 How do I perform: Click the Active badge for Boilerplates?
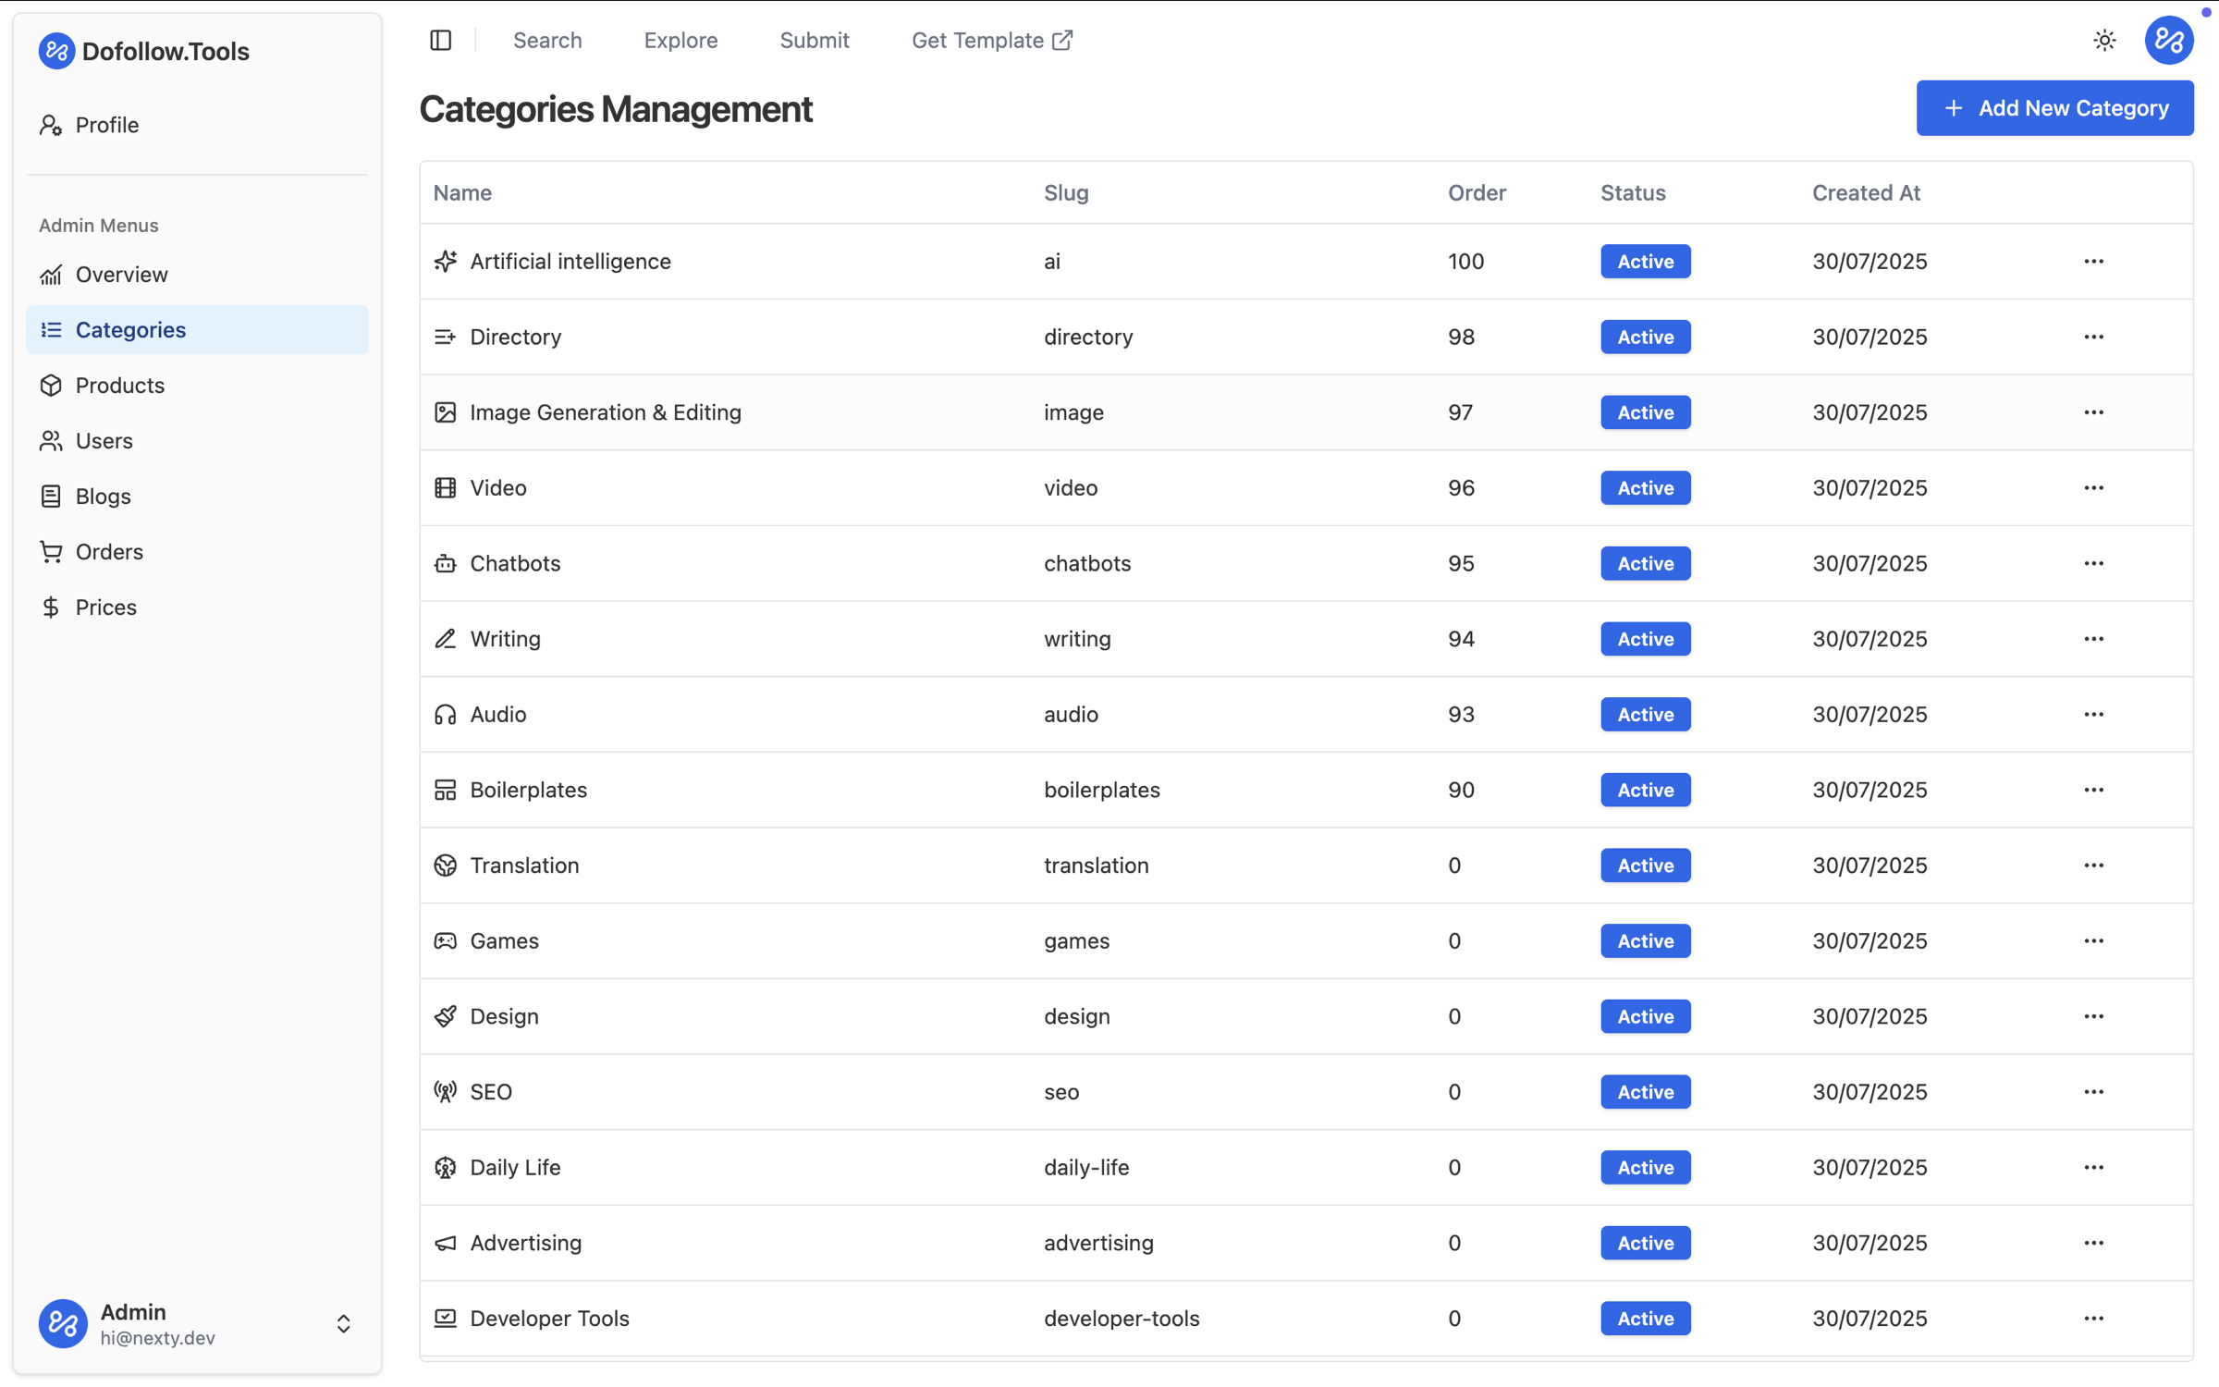pyautogui.click(x=1645, y=791)
